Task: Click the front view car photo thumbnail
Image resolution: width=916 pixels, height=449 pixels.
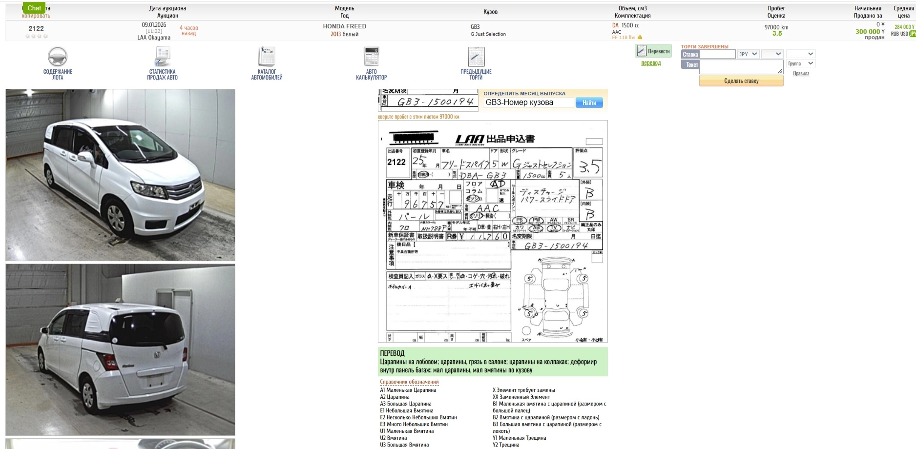Action: (x=120, y=175)
